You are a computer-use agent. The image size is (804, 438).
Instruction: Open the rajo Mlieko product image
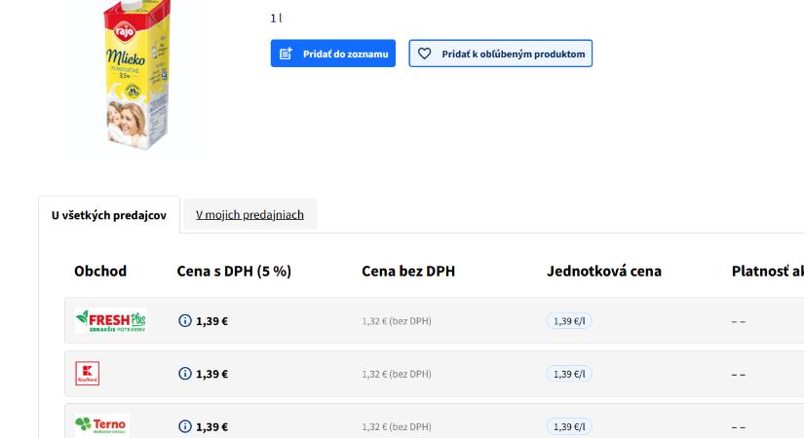click(x=135, y=77)
